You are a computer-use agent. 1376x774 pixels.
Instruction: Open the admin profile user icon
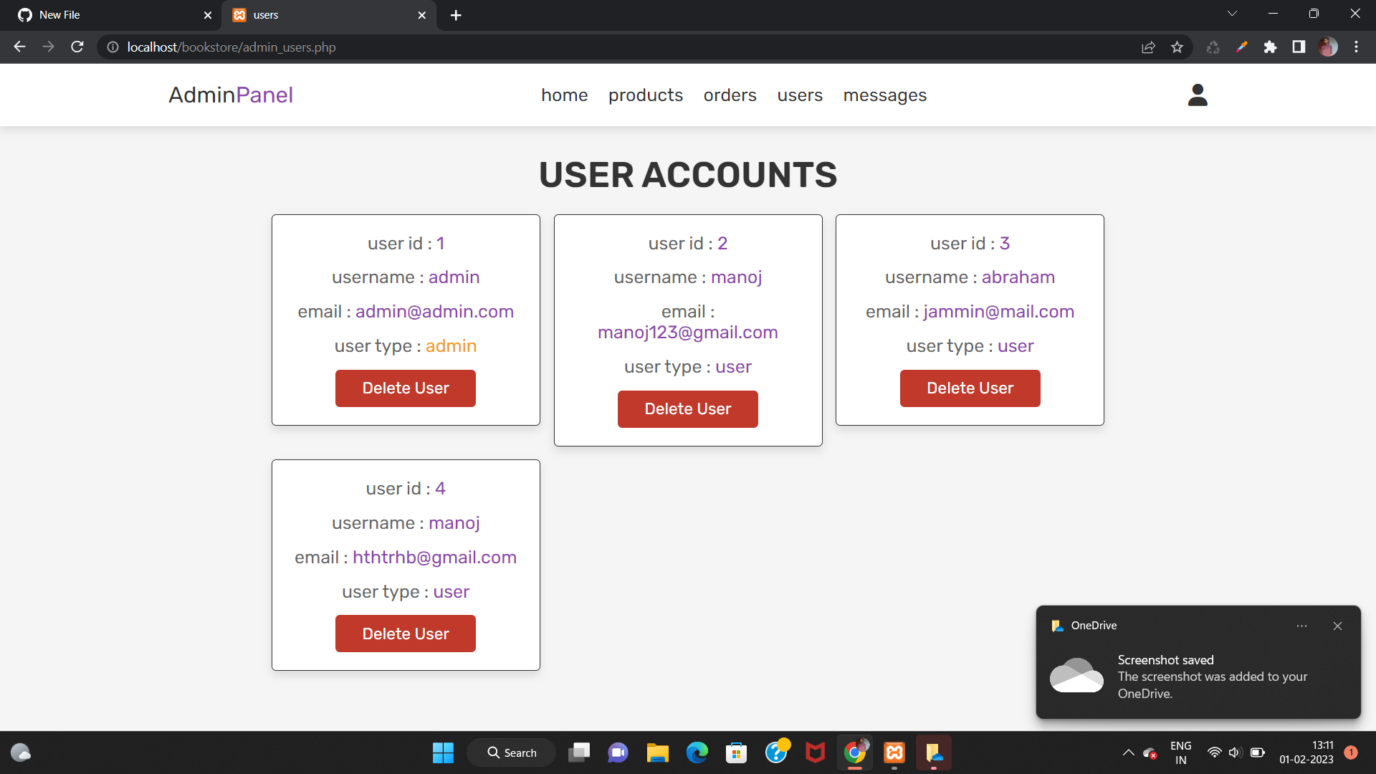1198,95
